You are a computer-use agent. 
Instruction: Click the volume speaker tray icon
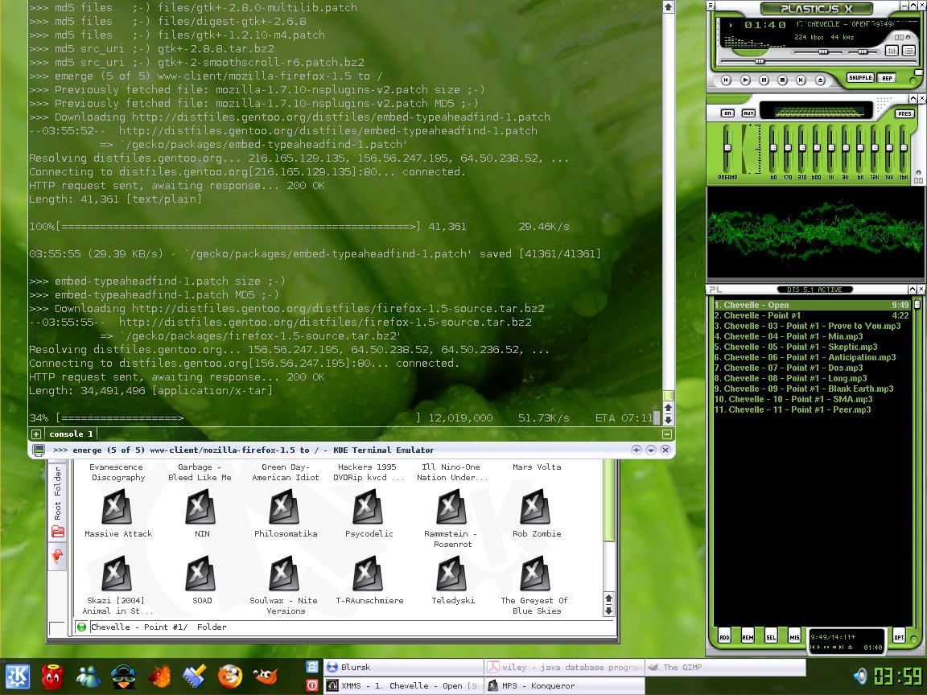(860, 676)
